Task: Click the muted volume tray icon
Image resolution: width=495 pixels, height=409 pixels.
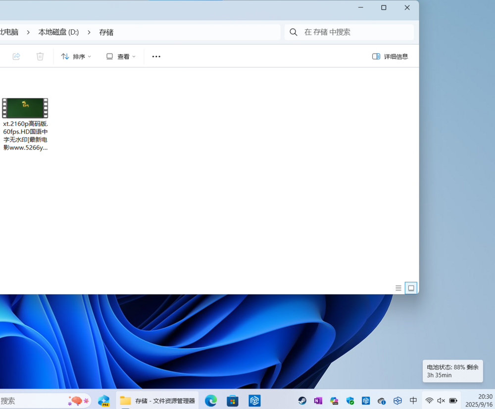Action: (441, 401)
